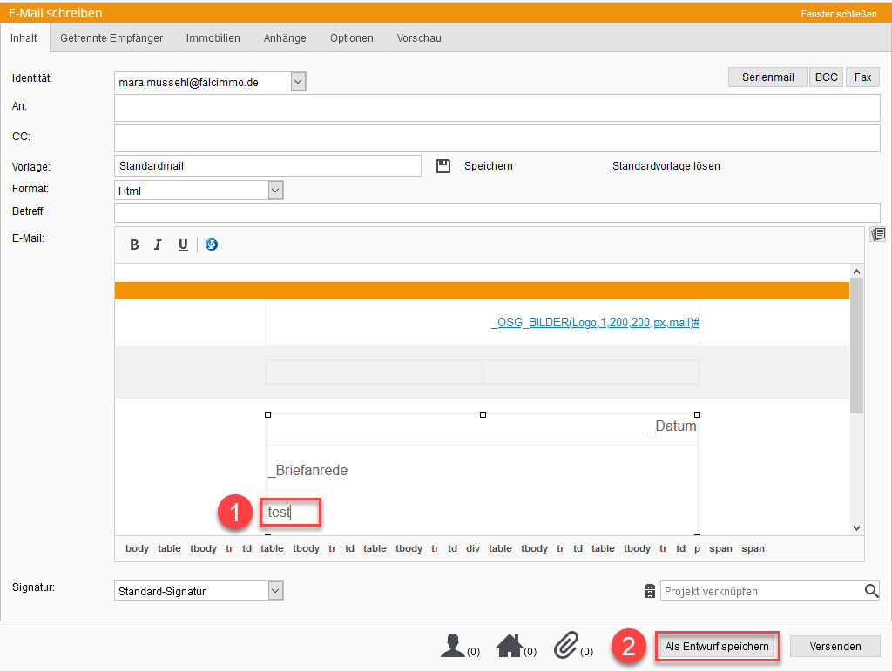892x671 pixels.
Task: Expand the Standard-Signatur dropdown
Action: tap(275, 591)
